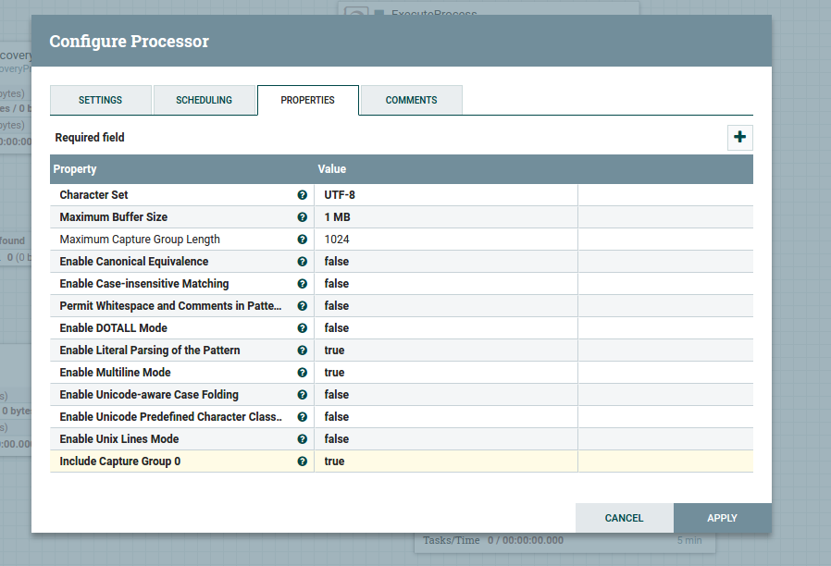
Task: Select Enable Unicode-aware Case Folding name
Action: point(149,395)
